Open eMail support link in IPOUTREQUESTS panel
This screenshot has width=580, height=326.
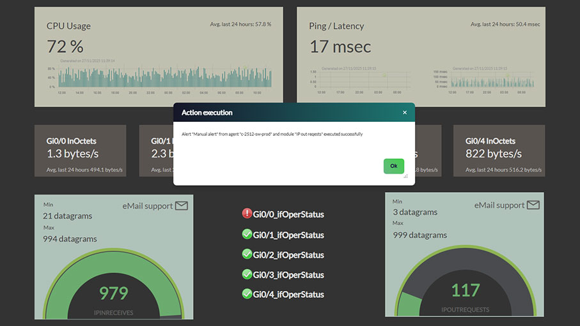(x=499, y=205)
